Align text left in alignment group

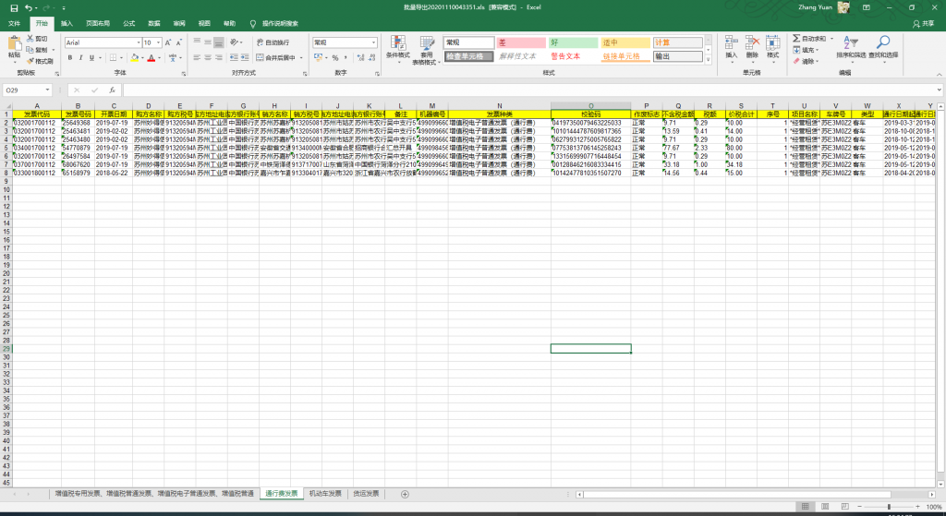pyautogui.click(x=197, y=58)
